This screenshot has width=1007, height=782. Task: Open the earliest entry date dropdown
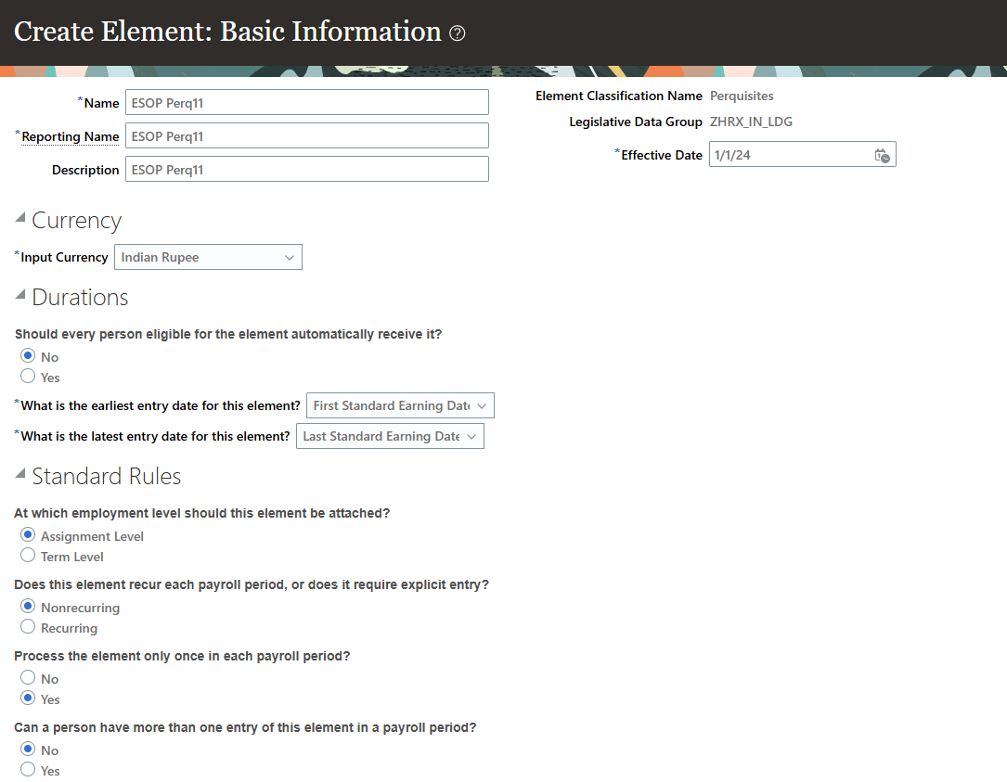pos(400,406)
